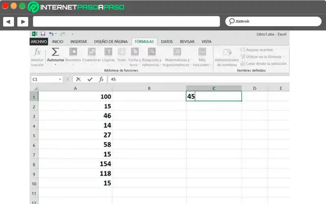Select column A header
This screenshot has height=204, width=326.
(75, 89)
